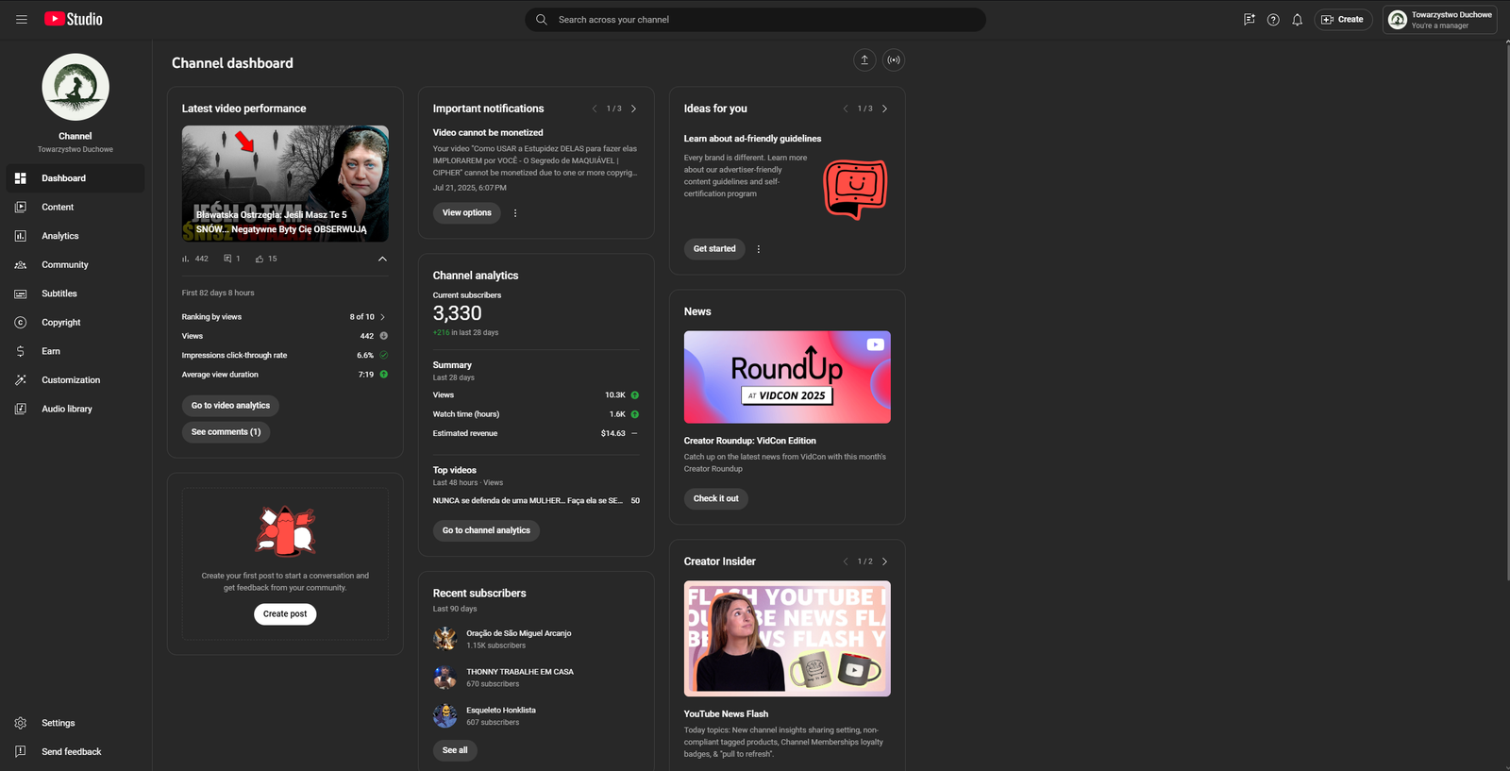Viewport: 1510px width, 771px height.
Task: Open Analytics in the sidebar
Action: (75, 236)
